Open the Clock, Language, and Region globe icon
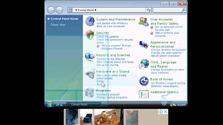The width and height of the screenshot is (223, 125). pos(144,64)
